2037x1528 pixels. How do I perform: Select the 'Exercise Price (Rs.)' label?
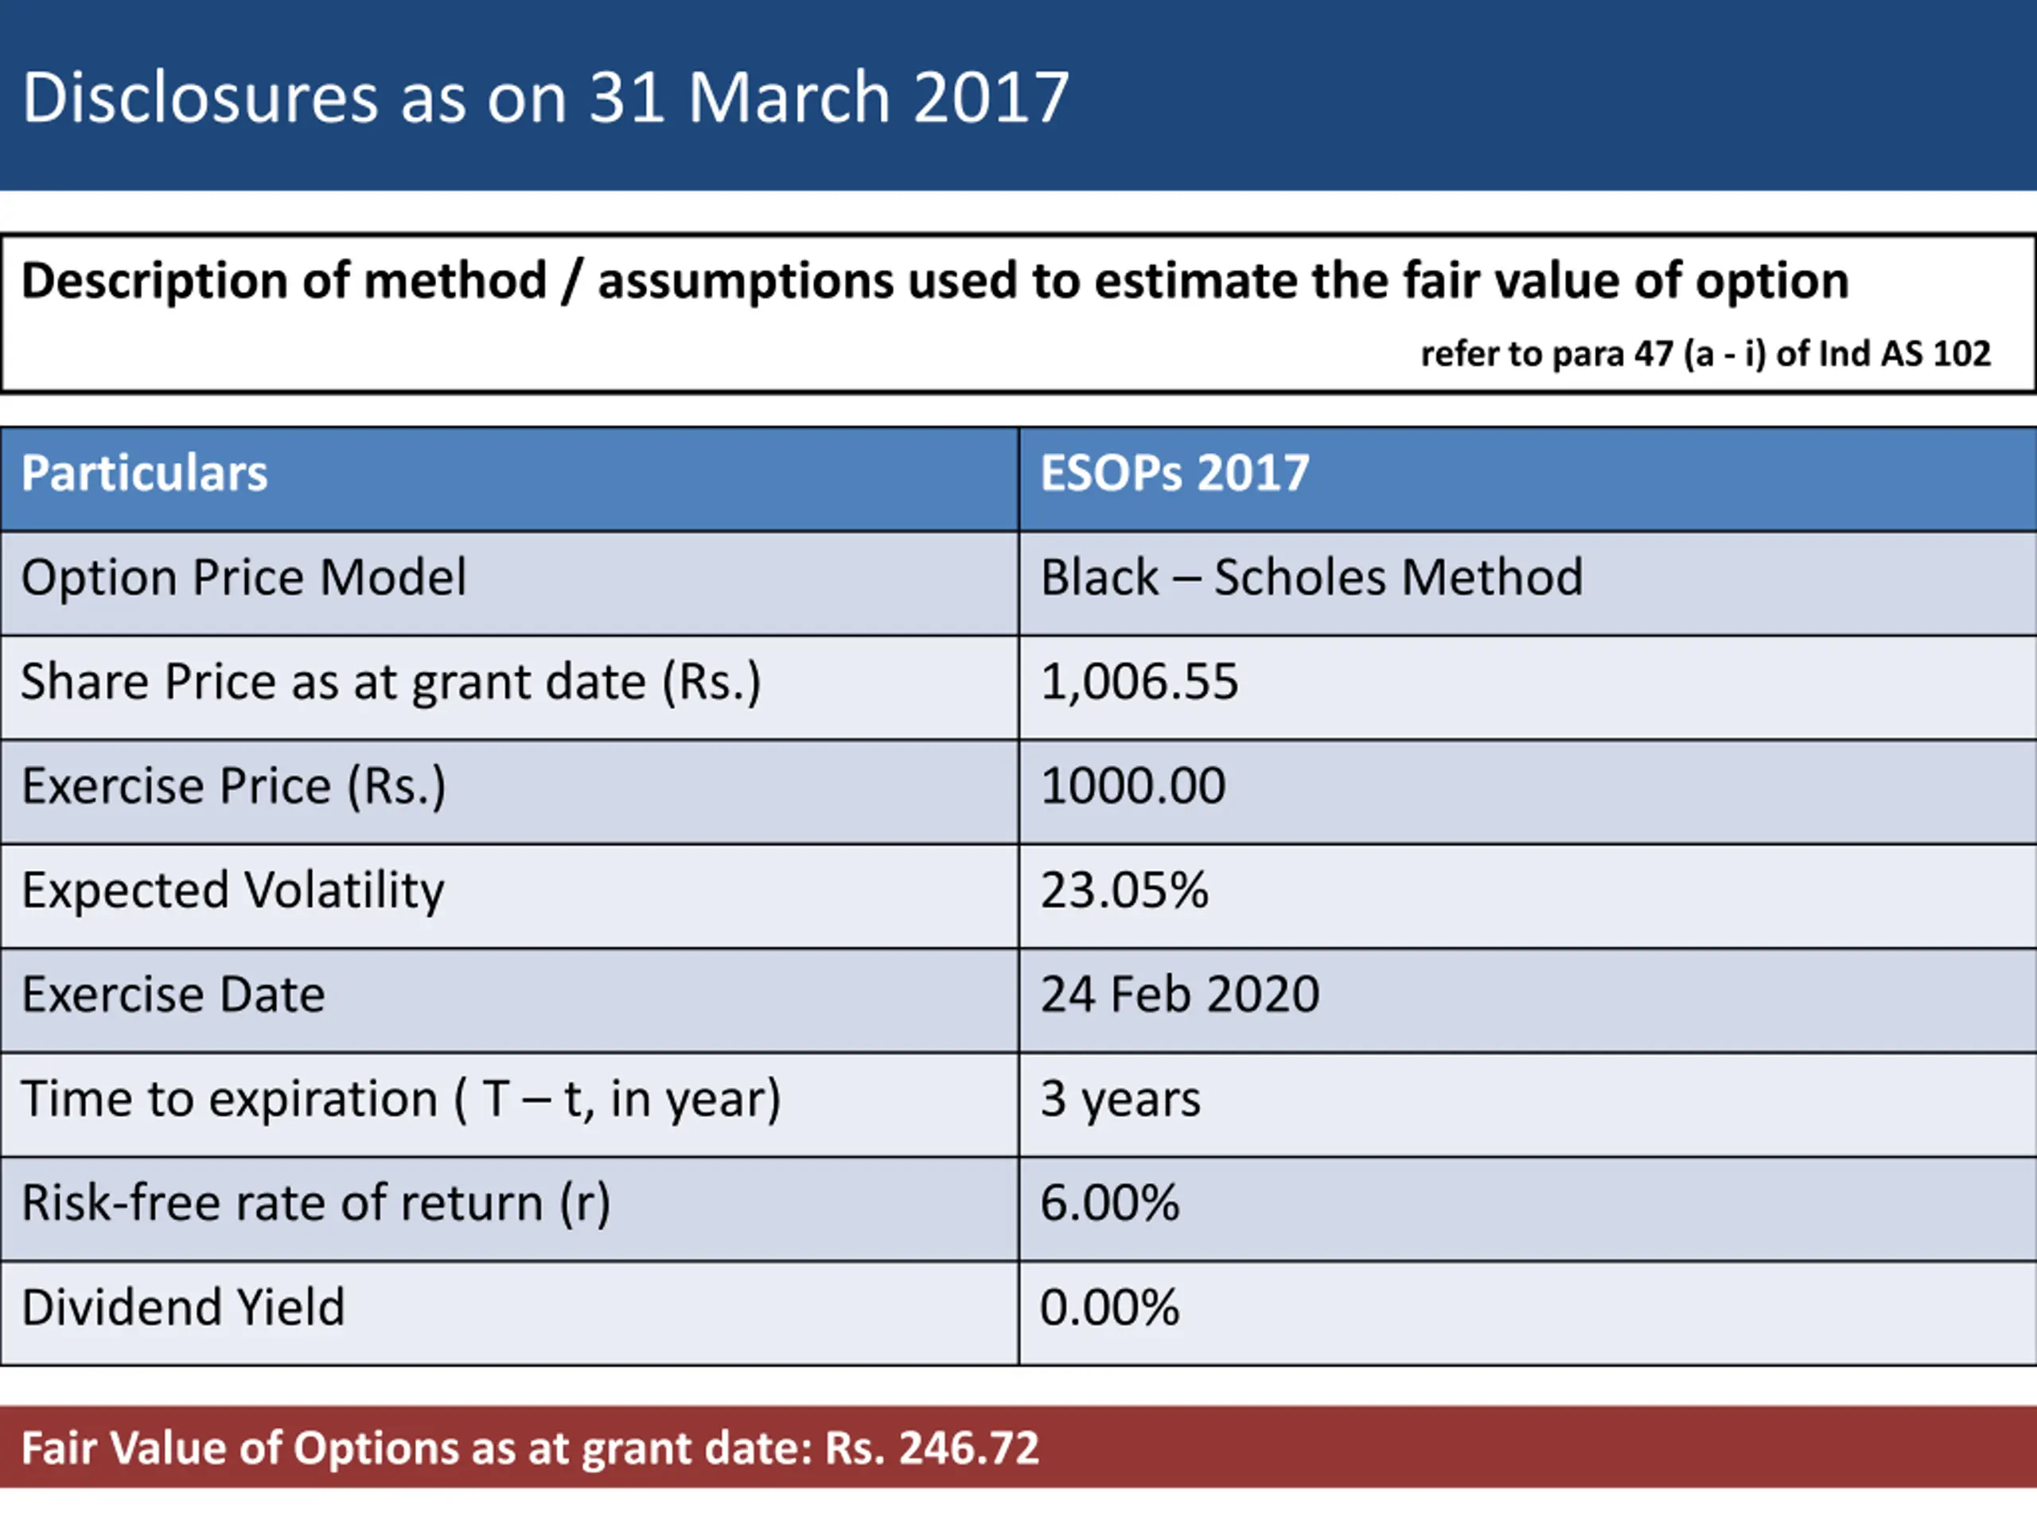[233, 786]
